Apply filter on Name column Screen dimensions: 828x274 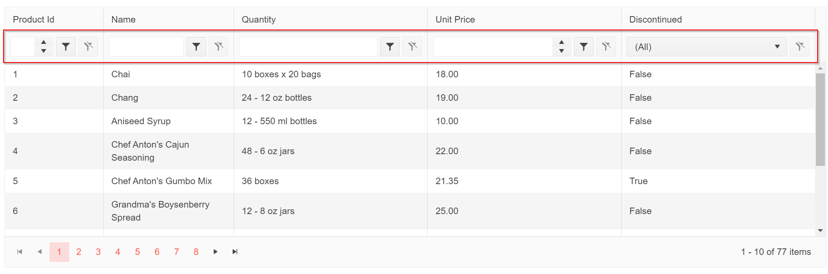[x=196, y=46]
